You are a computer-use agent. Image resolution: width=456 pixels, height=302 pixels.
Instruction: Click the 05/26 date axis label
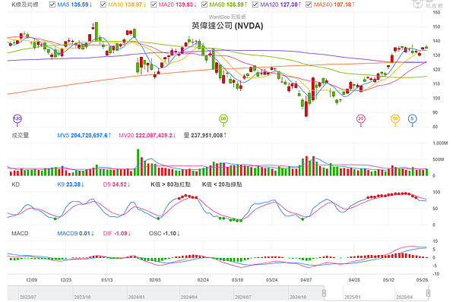pyautogui.click(x=422, y=280)
